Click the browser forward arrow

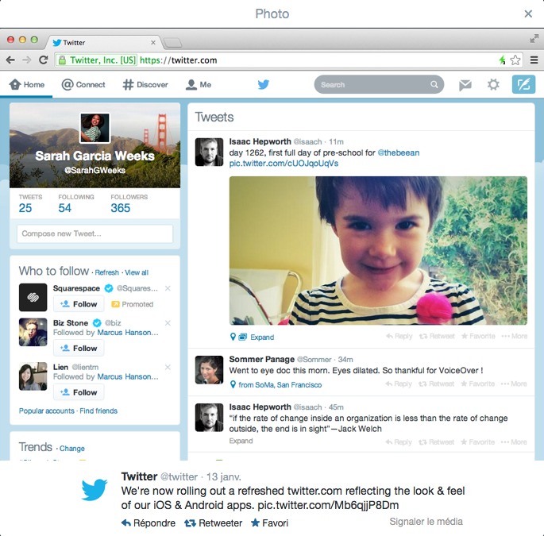pos(27,60)
